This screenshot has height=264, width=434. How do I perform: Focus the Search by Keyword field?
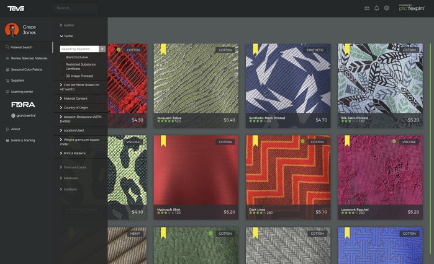(79, 49)
